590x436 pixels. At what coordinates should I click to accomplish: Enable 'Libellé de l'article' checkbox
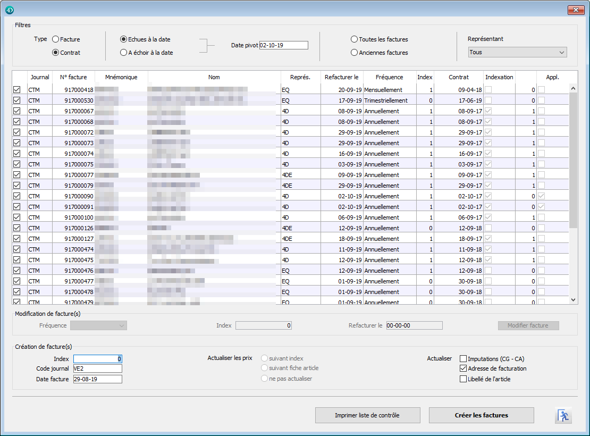(463, 379)
